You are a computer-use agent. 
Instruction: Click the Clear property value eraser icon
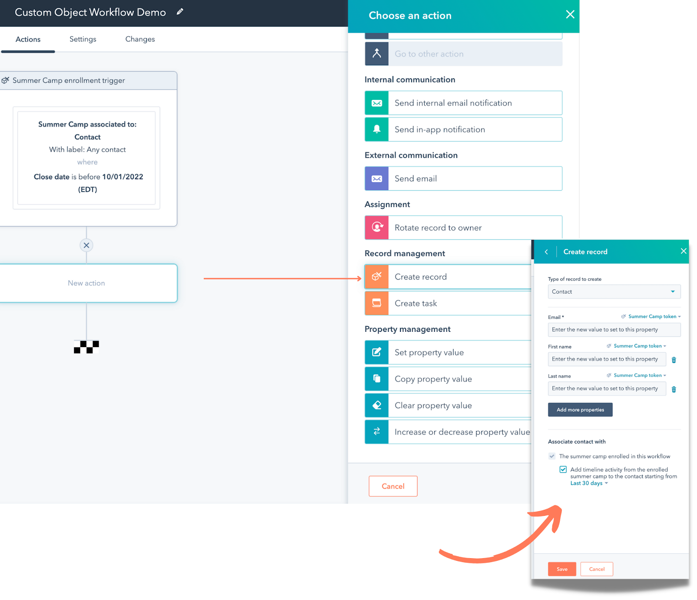(x=376, y=405)
